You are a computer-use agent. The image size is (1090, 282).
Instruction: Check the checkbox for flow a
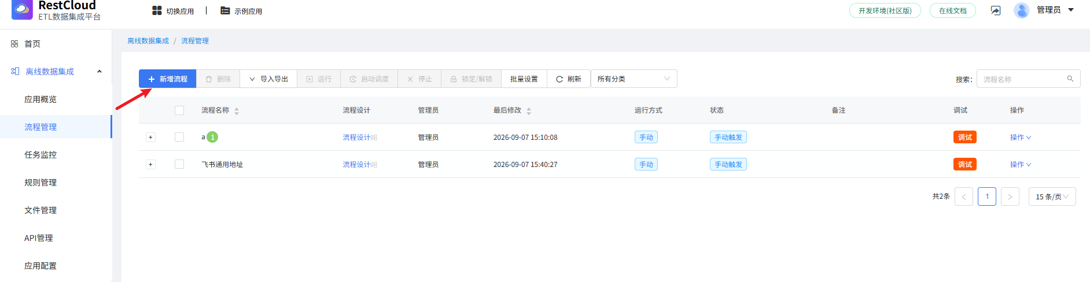[179, 137]
